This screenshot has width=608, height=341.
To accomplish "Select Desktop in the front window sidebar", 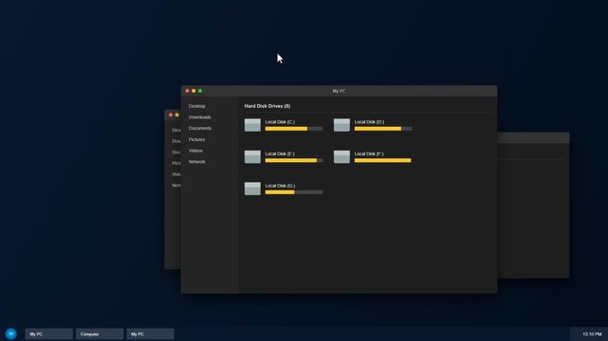I will 197,106.
